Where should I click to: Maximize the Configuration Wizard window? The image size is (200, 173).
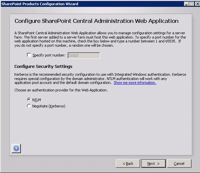tap(192, 4)
